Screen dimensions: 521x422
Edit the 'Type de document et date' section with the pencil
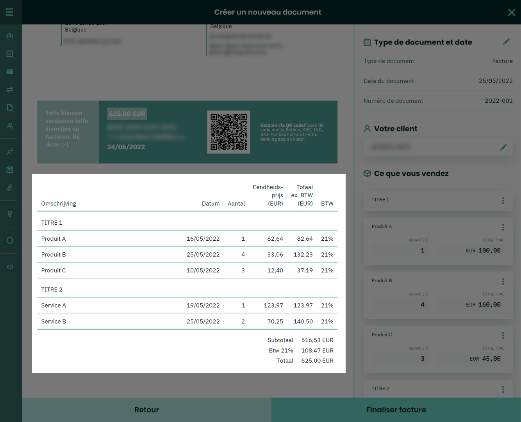coord(506,42)
